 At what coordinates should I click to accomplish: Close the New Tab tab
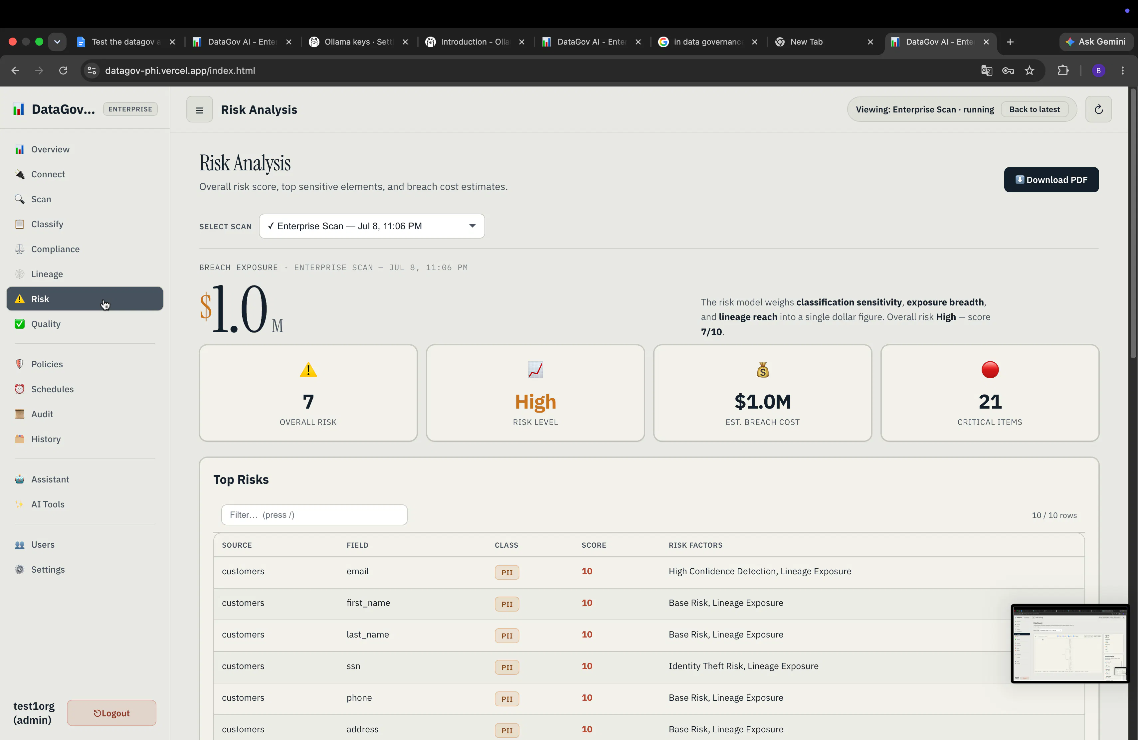coord(870,42)
